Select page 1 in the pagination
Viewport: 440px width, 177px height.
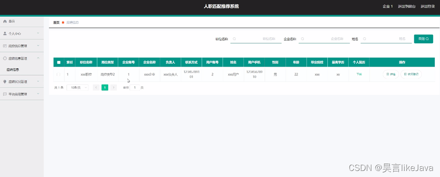105,88
